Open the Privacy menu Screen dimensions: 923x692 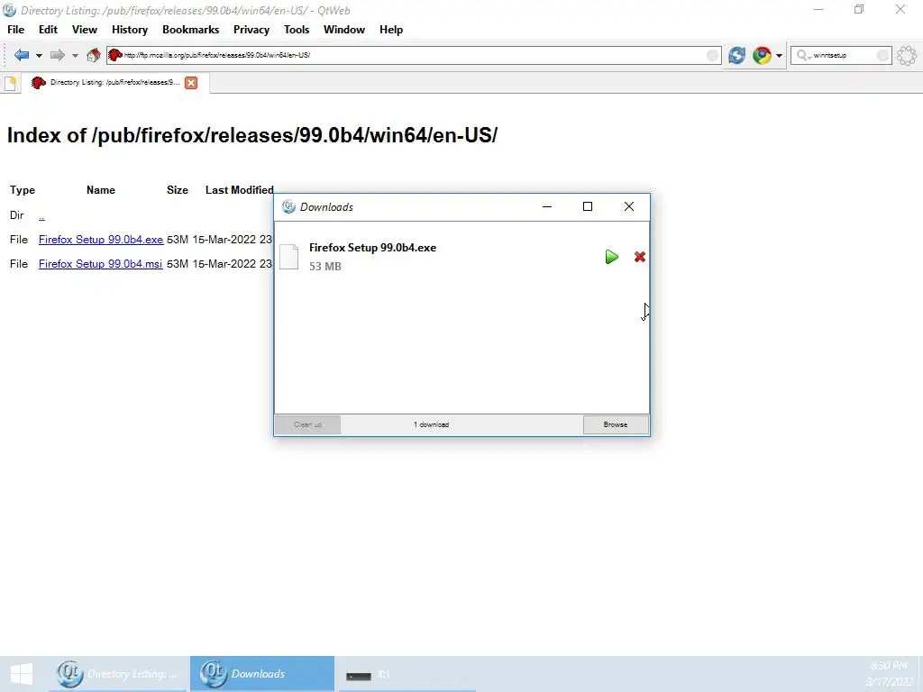(x=251, y=30)
